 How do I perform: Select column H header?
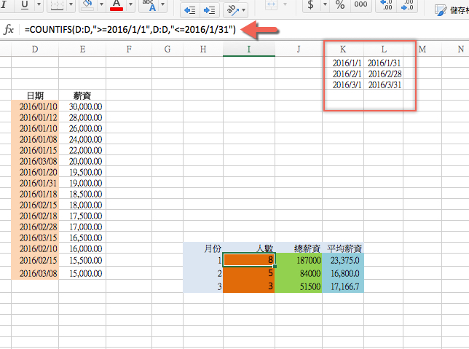(x=203, y=49)
